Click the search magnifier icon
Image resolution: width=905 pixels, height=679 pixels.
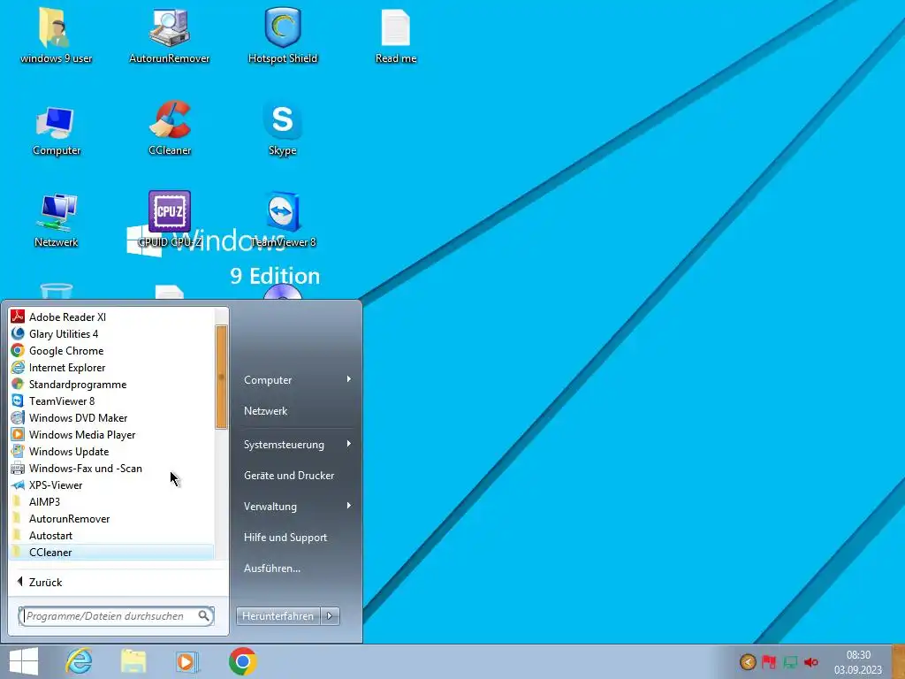click(204, 615)
